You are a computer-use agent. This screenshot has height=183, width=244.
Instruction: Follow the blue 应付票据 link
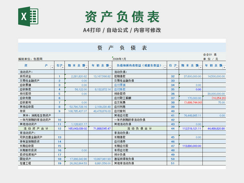[120, 85]
